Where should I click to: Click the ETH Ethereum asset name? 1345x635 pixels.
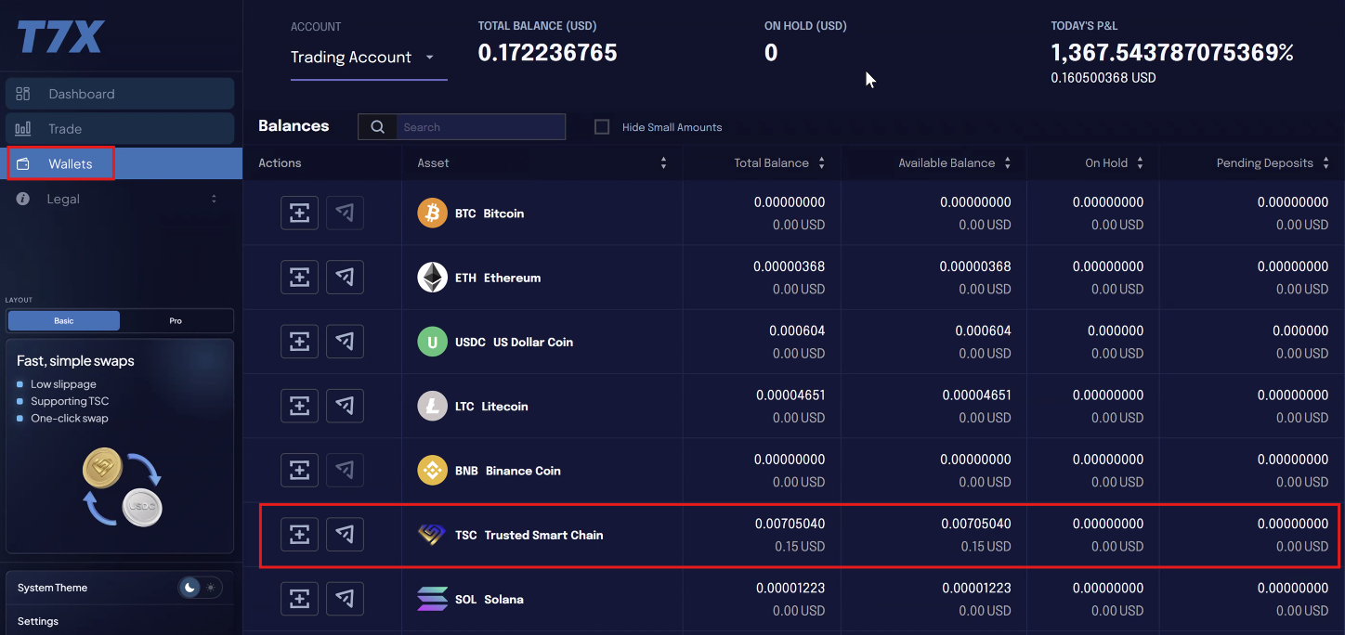[498, 278]
